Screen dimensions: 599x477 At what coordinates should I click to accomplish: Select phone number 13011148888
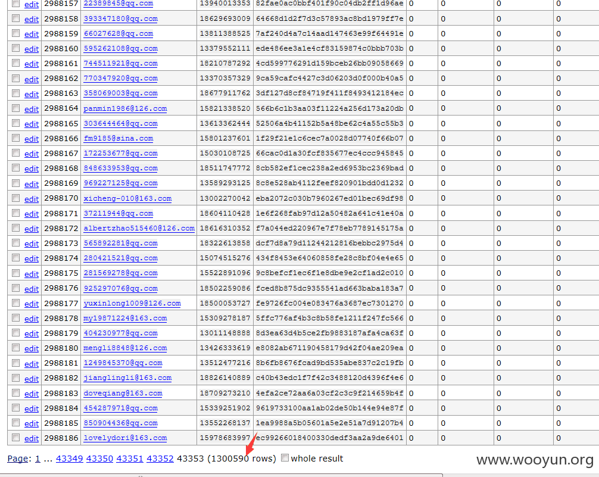pyautogui.click(x=225, y=333)
